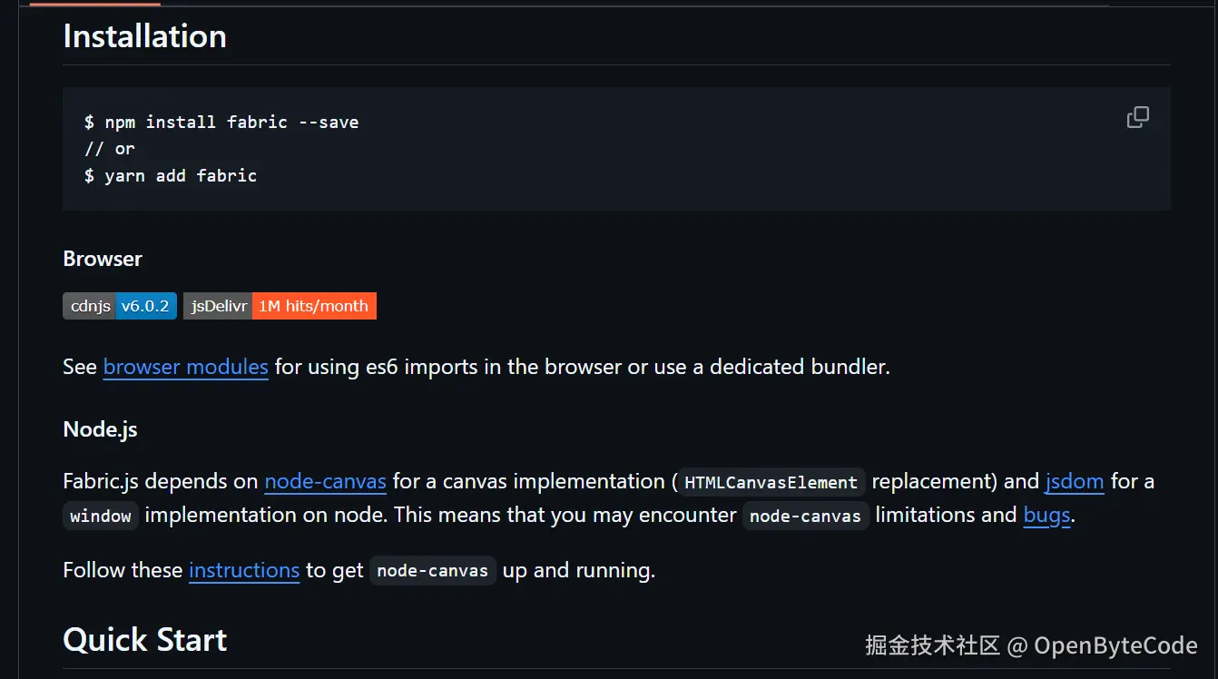Open the bugs link
Screen dimensions: 1218x679
click(x=1046, y=515)
